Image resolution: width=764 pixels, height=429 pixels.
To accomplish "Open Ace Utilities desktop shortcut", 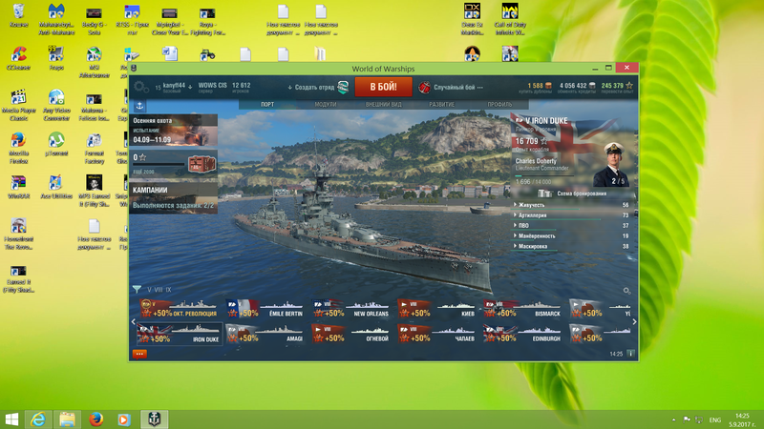I will point(56,187).
